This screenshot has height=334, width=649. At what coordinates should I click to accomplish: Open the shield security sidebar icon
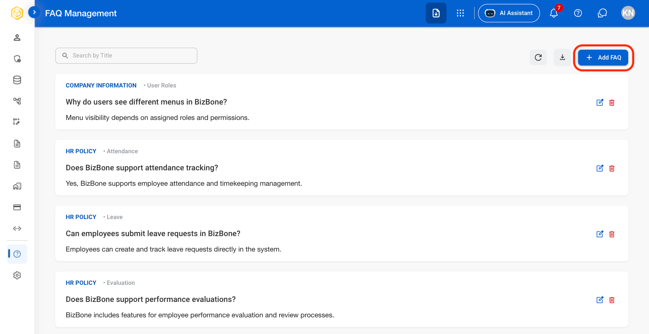[x=17, y=59]
